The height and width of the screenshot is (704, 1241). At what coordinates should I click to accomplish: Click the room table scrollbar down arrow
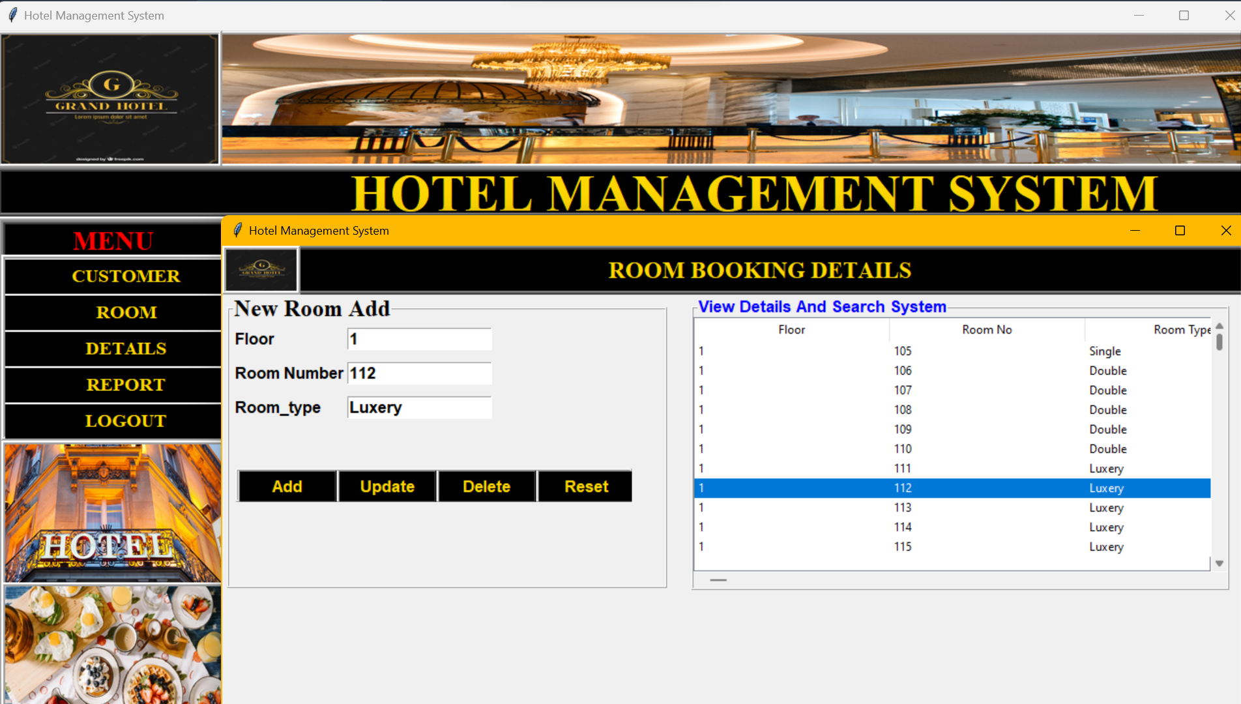pos(1219,563)
